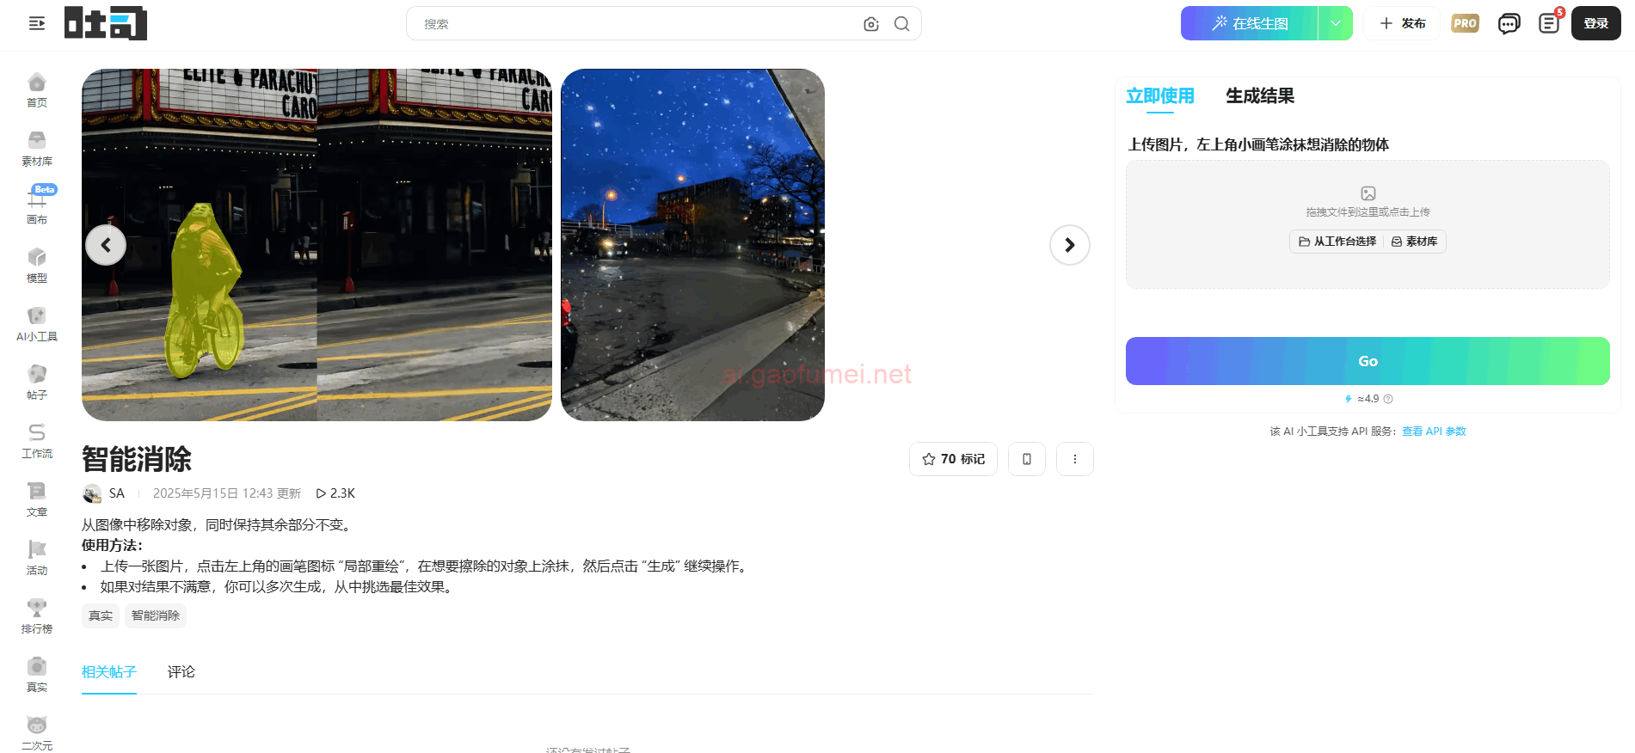Show previous image with left chevron
Image resolution: width=1635 pixels, height=753 pixels.
click(106, 245)
